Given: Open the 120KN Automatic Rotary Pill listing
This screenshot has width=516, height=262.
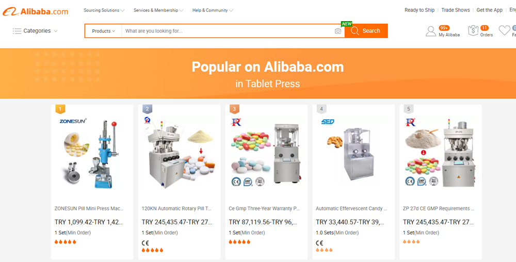Looking at the screenshot, I should click(176, 208).
